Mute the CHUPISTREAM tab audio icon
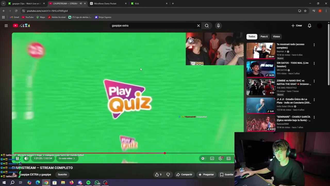The width and height of the screenshot is (330, 186). tap(81, 4)
